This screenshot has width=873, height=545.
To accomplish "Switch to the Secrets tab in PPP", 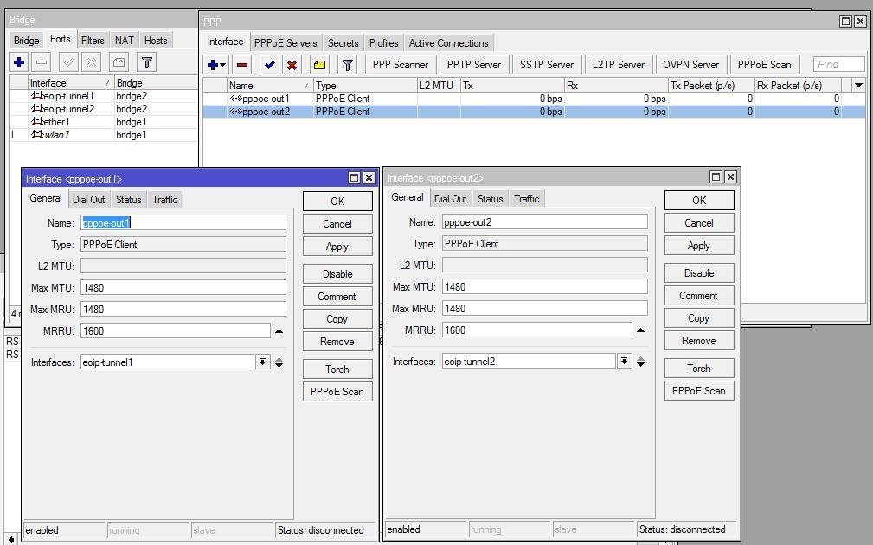I will point(343,43).
